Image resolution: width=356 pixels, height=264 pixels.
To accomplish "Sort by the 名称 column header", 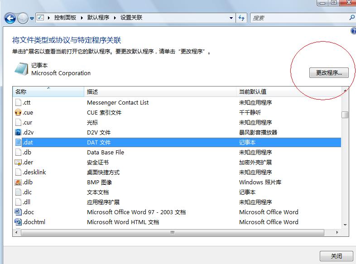I will (48, 92).
